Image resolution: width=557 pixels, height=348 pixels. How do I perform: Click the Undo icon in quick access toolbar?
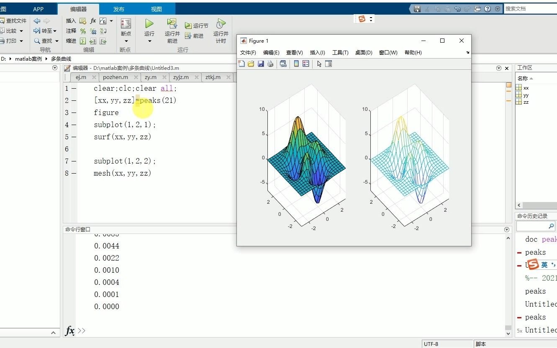457,9
